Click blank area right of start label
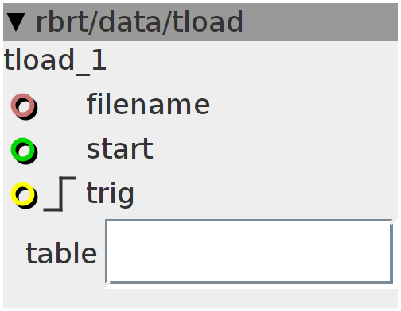The height and width of the screenshot is (311, 401). click(x=276, y=150)
